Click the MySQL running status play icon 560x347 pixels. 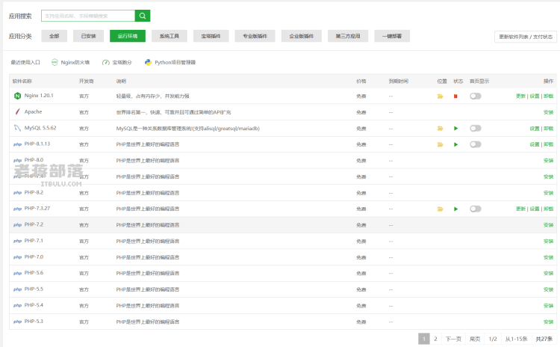(x=455, y=129)
